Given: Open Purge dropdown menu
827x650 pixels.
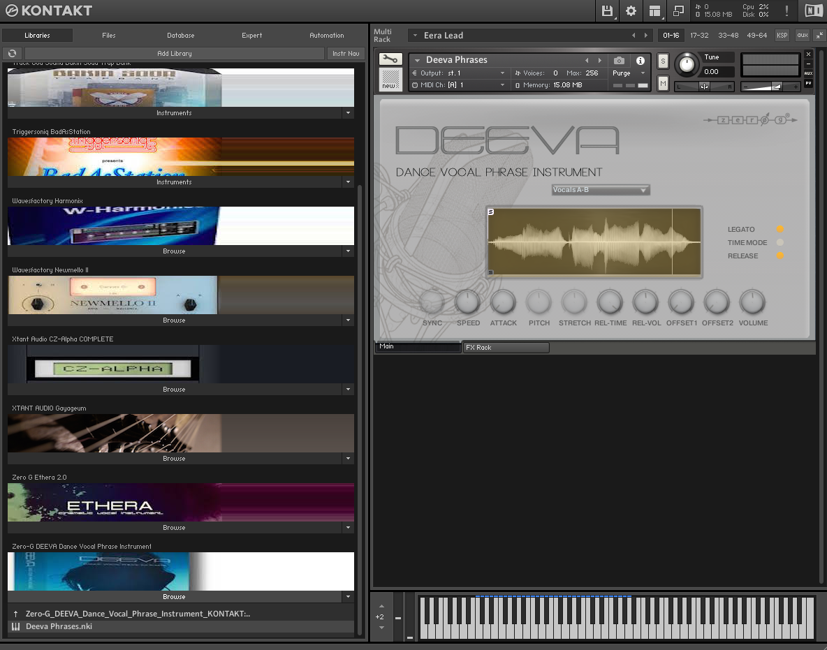Looking at the screenshot, I should coord(629,73).
